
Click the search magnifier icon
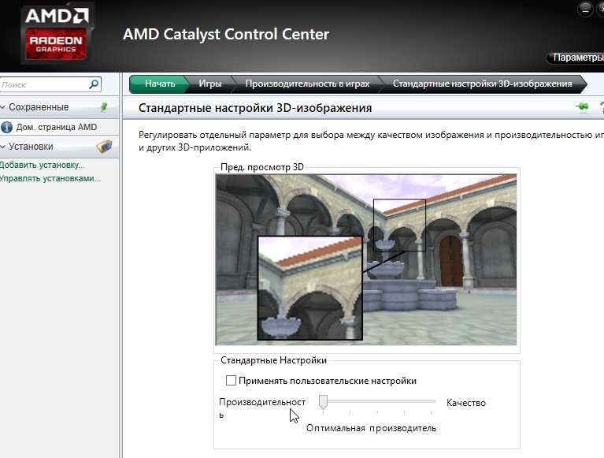(94, 84)
